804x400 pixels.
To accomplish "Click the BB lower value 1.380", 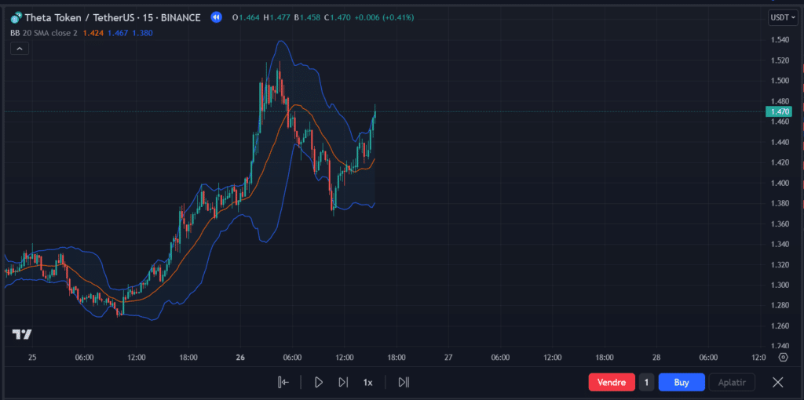I will (x=142, y=33).
